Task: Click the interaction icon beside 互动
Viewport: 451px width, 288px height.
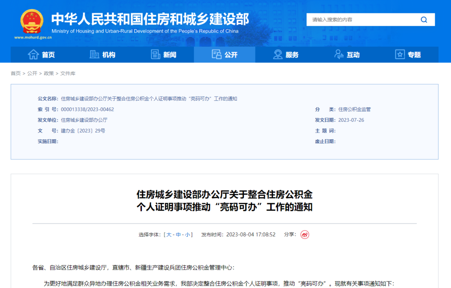Action: [x=339, y=55]
